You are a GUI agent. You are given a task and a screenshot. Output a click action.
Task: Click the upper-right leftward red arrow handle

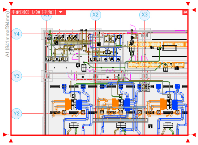pyautogui.click(x=194, y=10)
